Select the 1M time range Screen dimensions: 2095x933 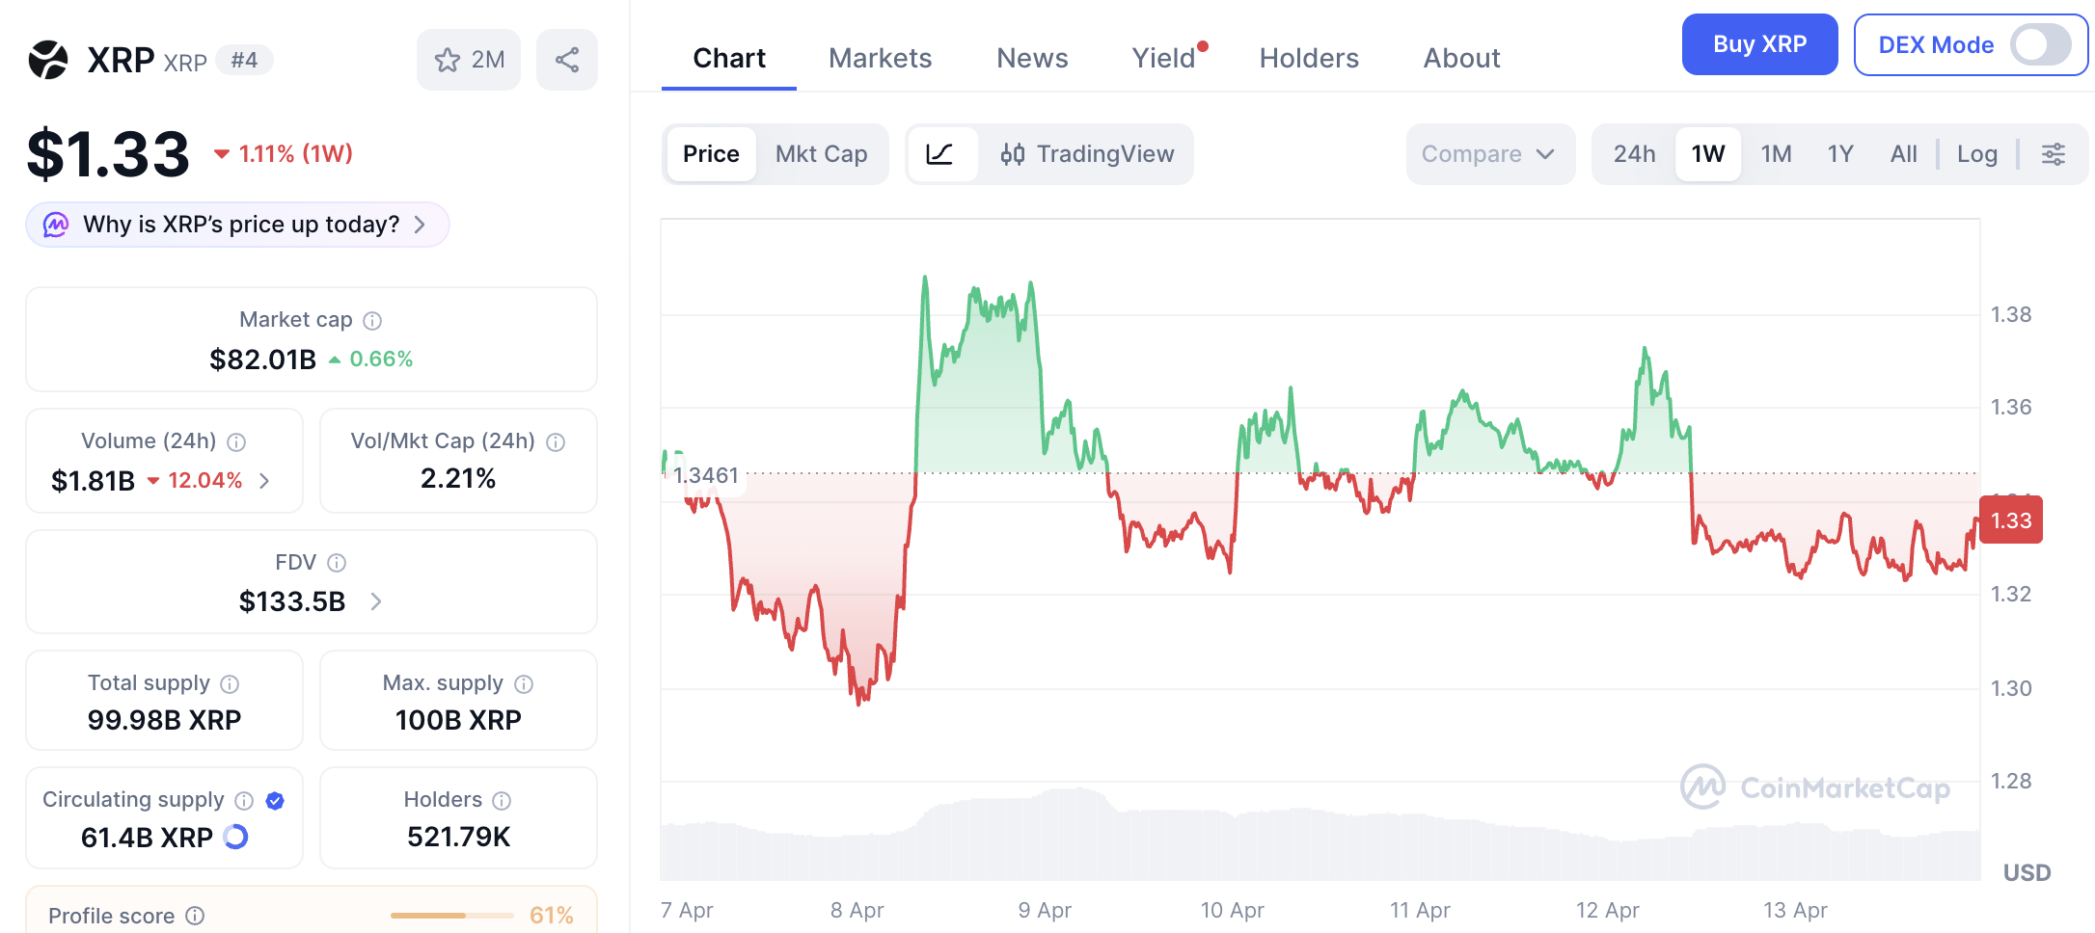coord(1776,154)
